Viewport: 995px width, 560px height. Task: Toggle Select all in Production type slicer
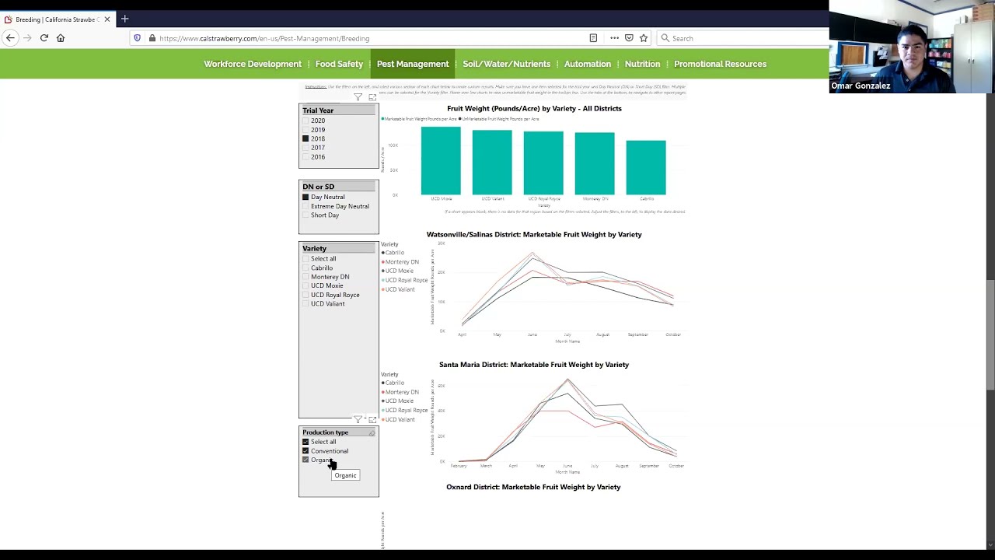click(305, 442)
